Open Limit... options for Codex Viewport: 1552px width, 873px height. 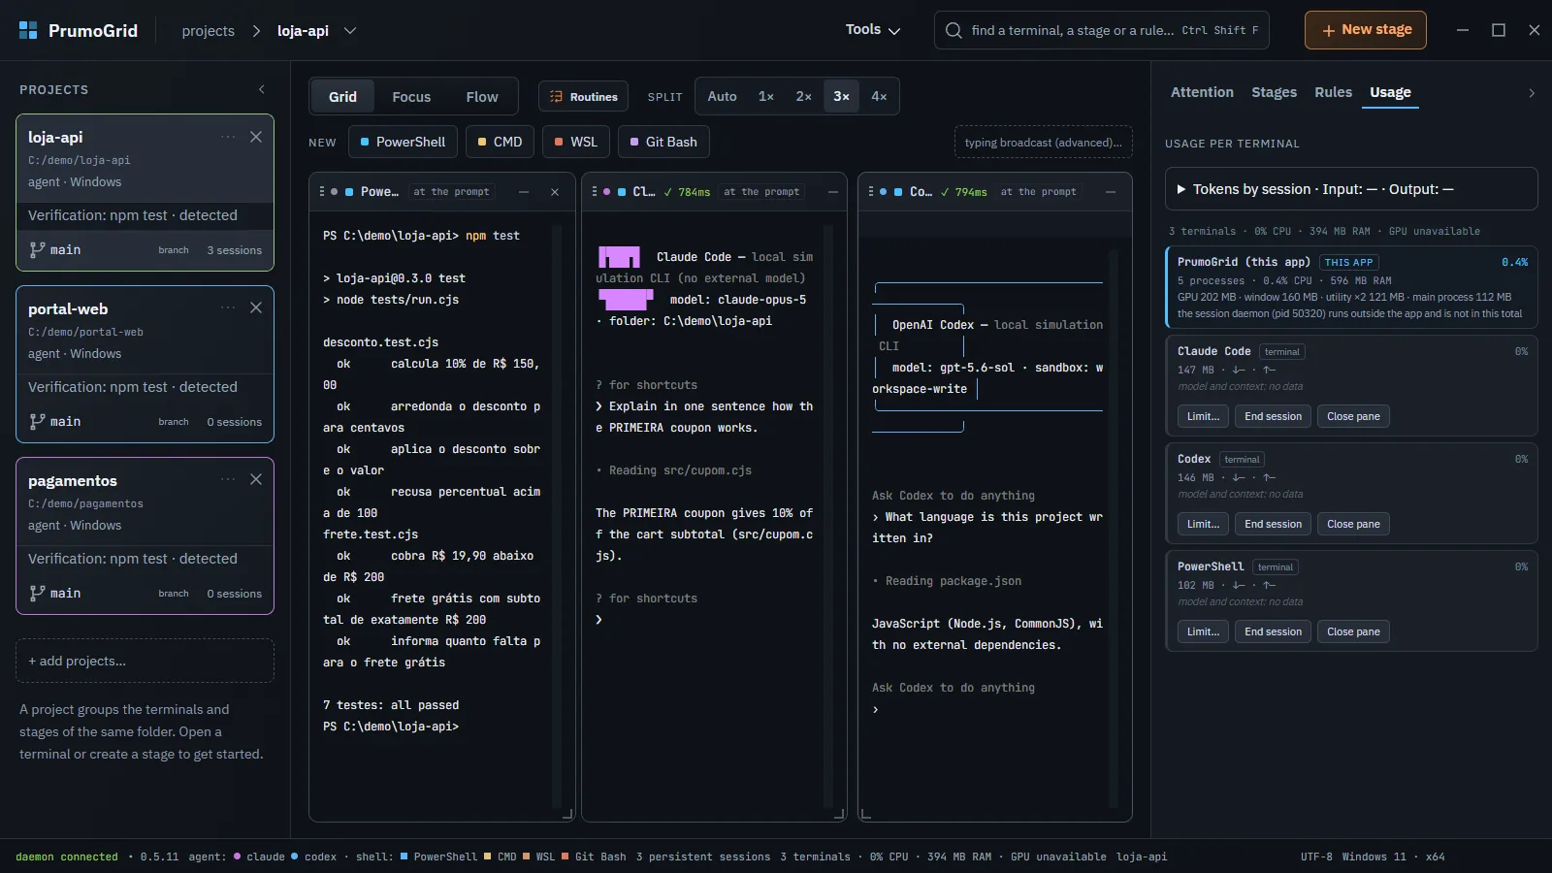[x=1203, y=524]
